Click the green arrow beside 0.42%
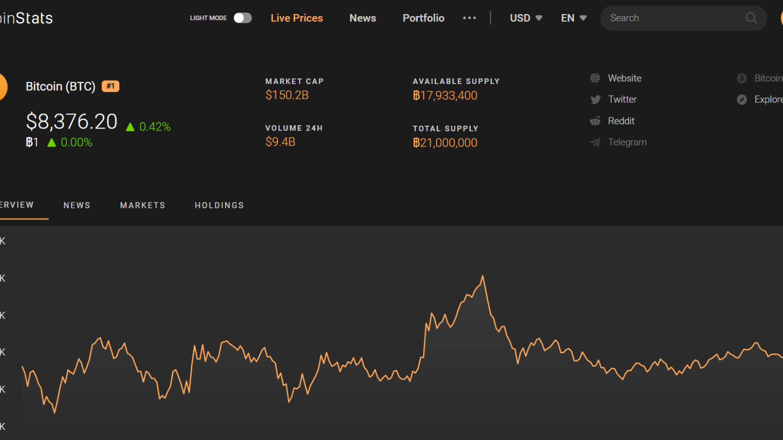The image size is (783, 440). (130, 127)
